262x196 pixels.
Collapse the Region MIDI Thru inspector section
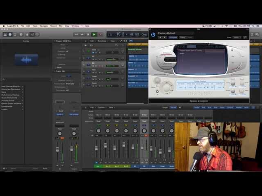tap(55, 41)
